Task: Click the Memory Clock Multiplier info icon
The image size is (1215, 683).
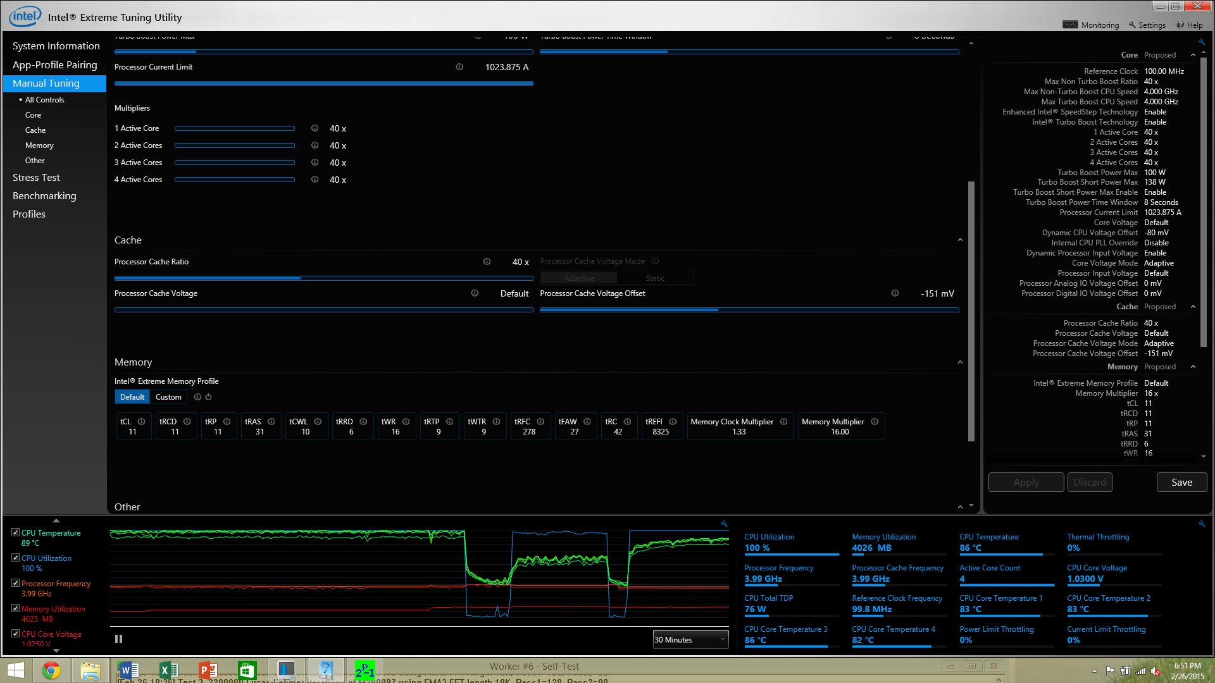Action: tap(783, 422)
